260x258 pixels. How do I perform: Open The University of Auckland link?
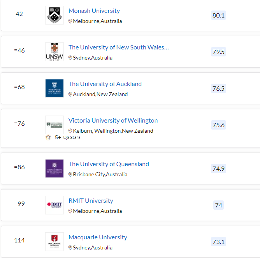pyautogui.click(x=105, y=84)
